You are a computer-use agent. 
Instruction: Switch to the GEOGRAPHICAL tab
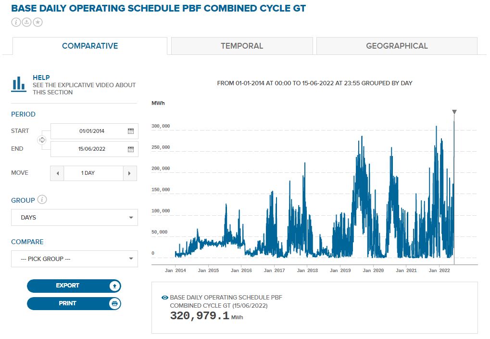pos(397,46)
